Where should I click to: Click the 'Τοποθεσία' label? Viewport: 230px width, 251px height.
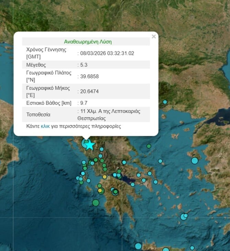tap(38, 114)
